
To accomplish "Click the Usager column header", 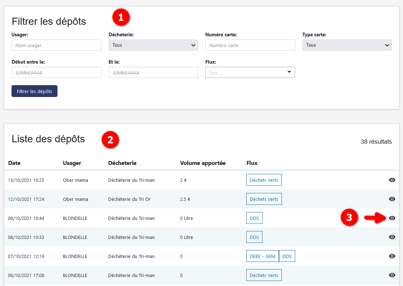I will click(x=72, y=163).
